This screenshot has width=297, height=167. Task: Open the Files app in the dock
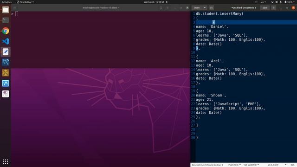6,10
